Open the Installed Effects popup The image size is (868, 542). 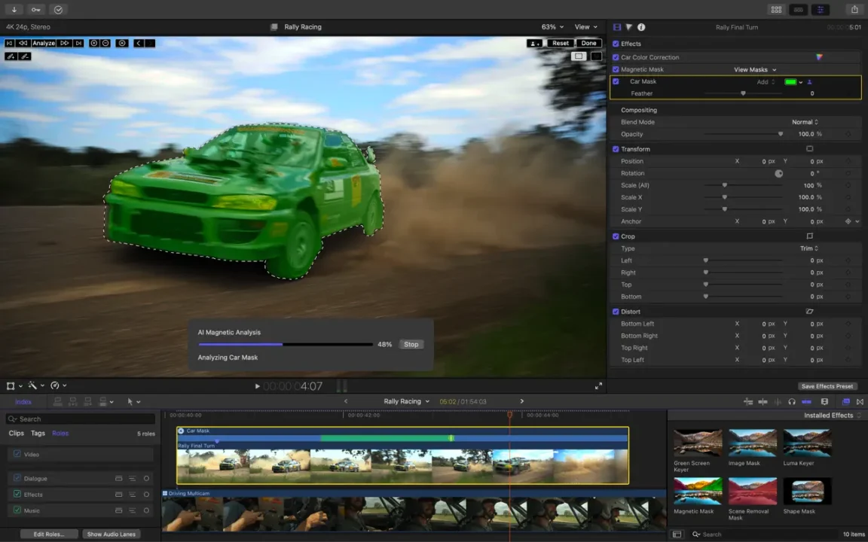pyautogui.click(x=833, y=416)
